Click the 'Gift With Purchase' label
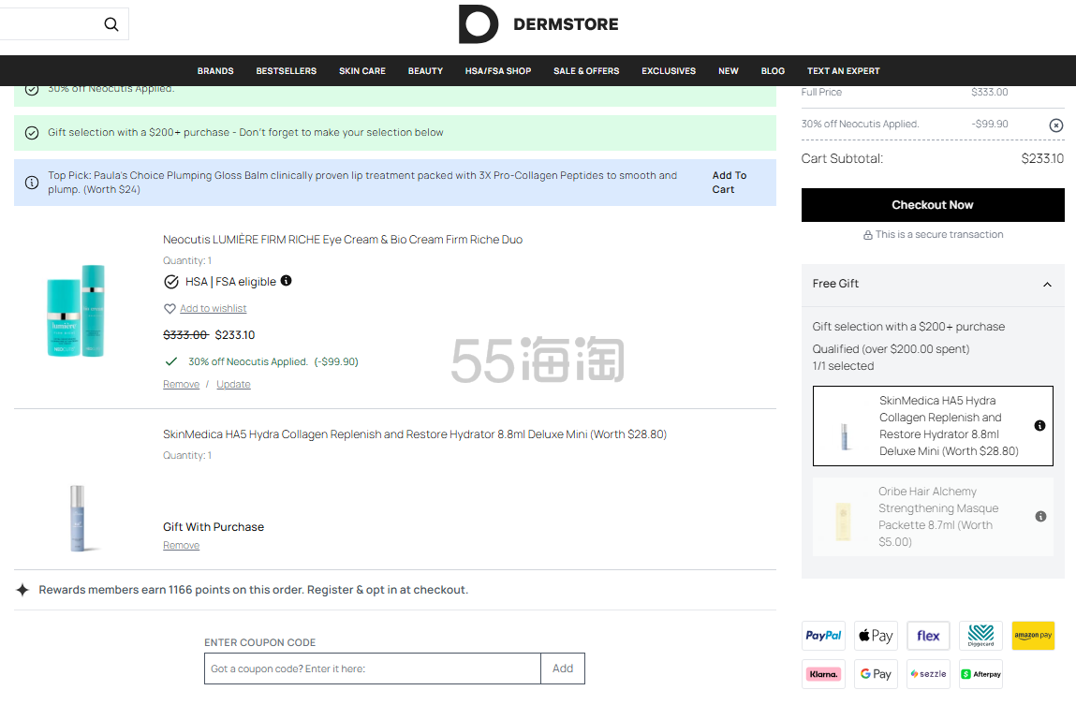The width and height of the screenshot is (1076, 720). 214,527
